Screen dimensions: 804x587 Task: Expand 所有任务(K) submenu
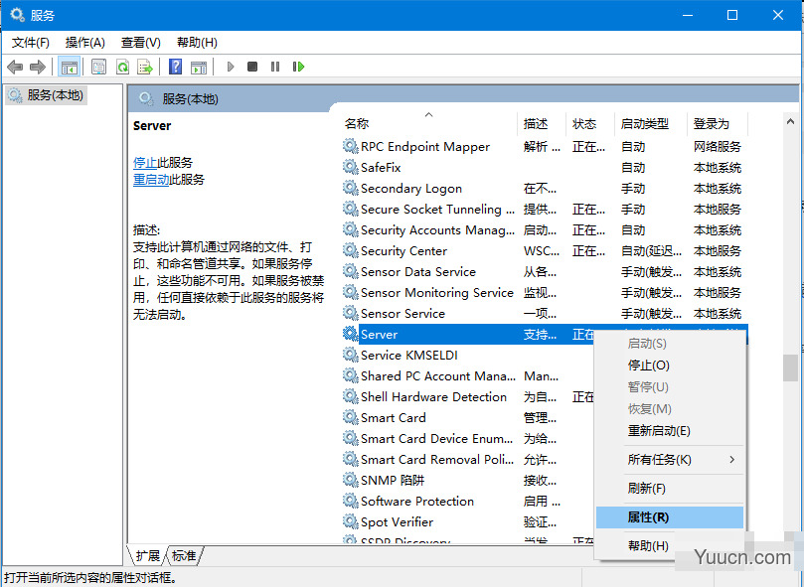pyautogui.click(x=670, y=460)
